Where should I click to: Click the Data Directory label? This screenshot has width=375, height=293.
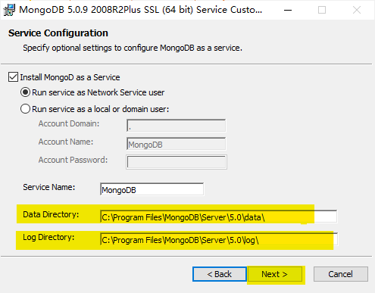coord(51,214)
